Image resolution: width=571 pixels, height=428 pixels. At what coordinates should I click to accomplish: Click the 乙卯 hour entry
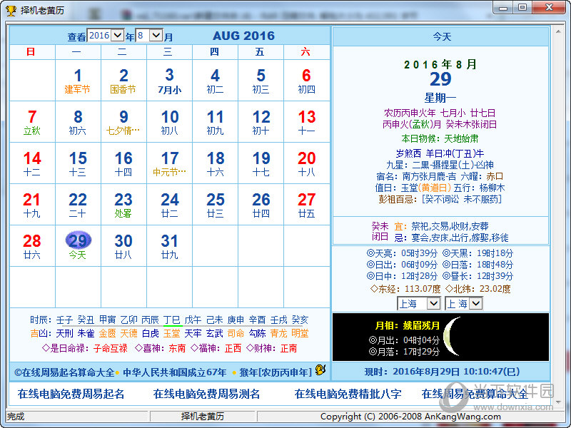[129, 320]
